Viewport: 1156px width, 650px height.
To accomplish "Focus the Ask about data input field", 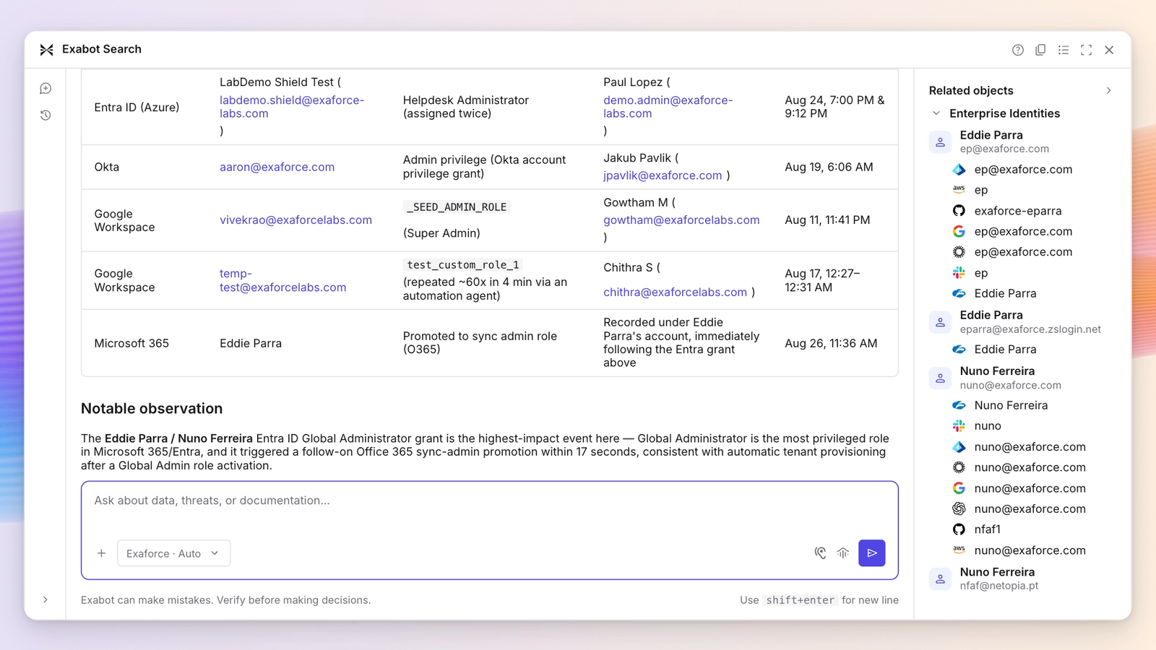I will [x=490, y=500].
